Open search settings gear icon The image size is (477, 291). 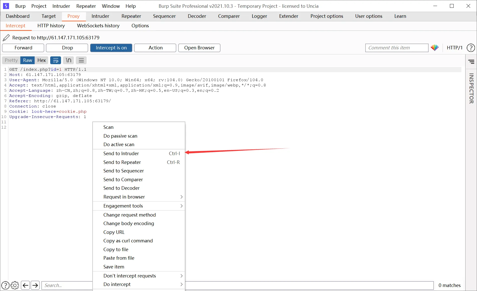click(x=15, y=285)
